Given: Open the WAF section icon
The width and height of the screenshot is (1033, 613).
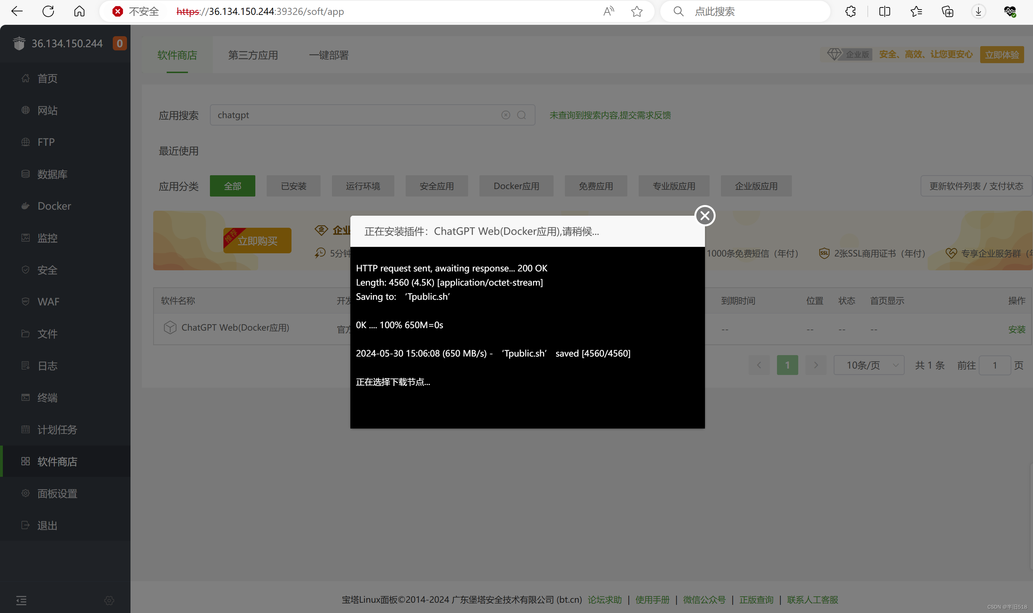Looking at the screenshot, I should (x=26, y=302).
